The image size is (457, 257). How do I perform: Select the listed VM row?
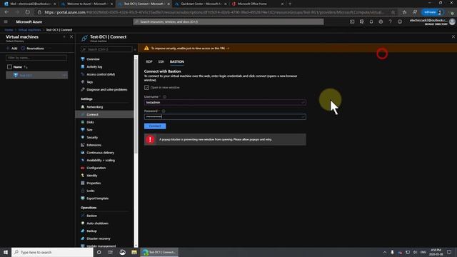(36, 76)
